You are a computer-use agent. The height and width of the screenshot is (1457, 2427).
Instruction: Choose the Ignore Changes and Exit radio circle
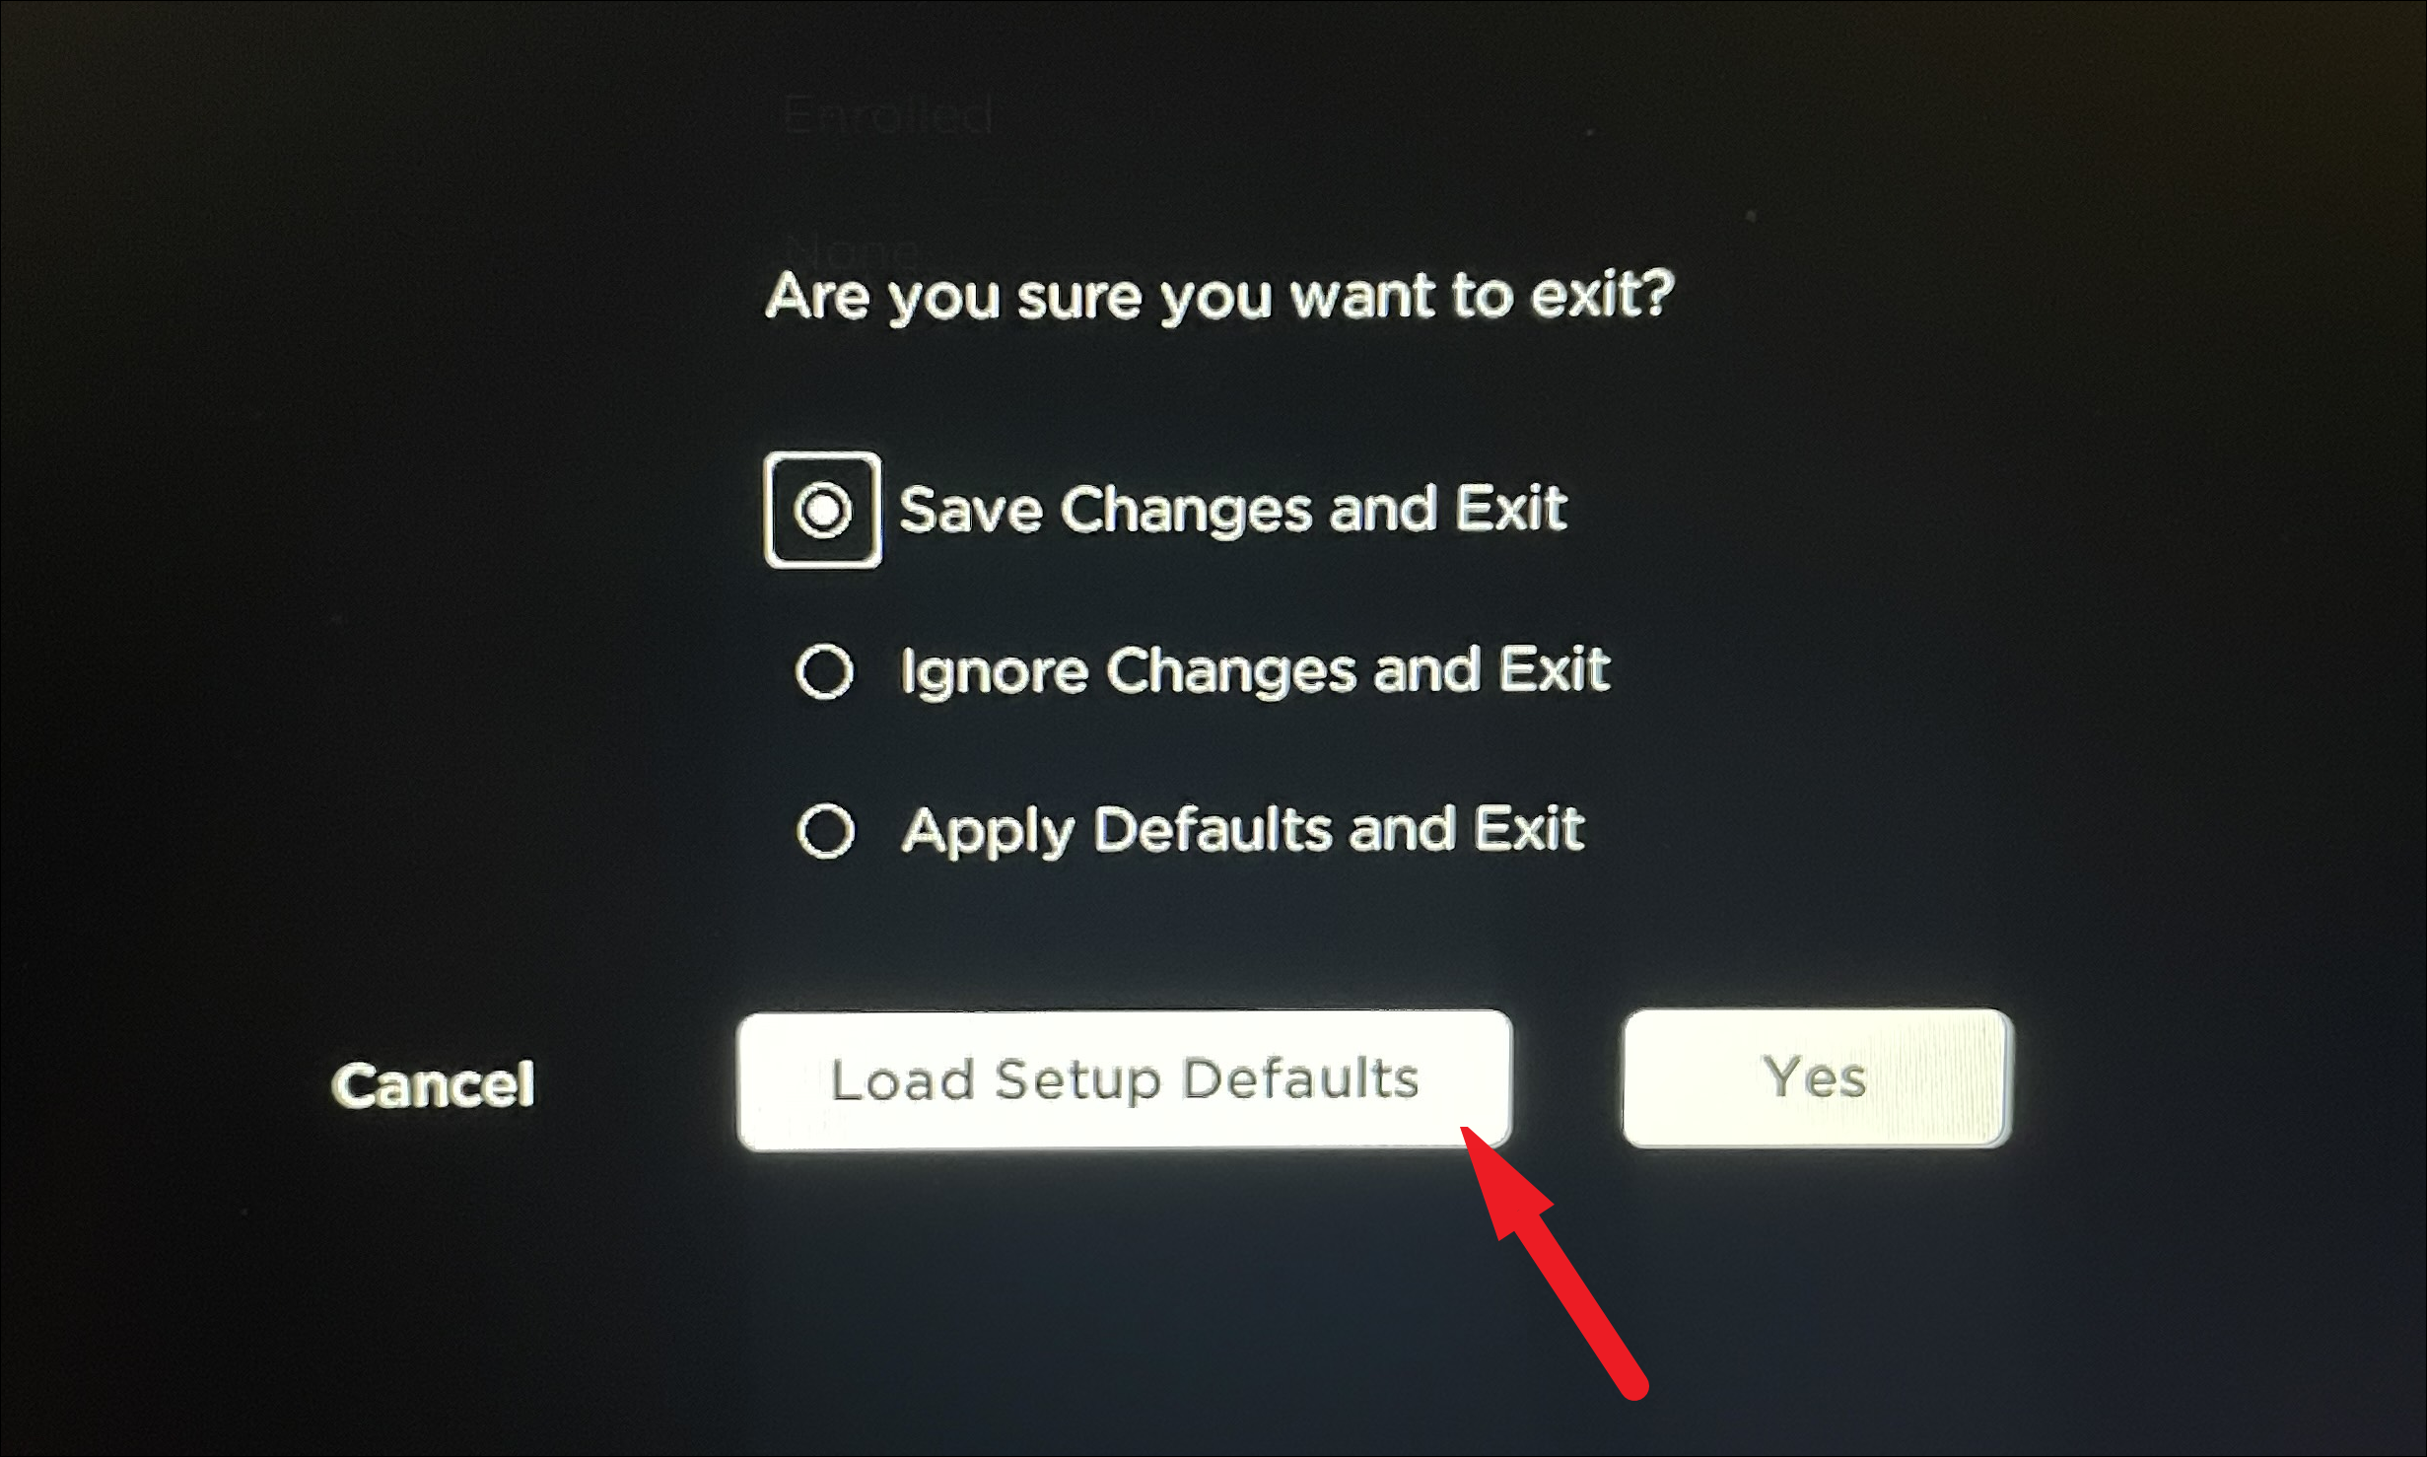[824, 671]
